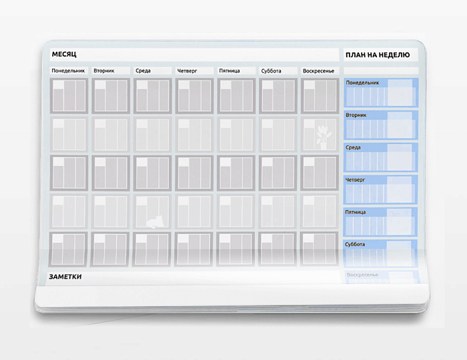Open the blue Суббота block in the weekly plan
The width and height of the screenshot is (467, 360).
pos(380,253)
